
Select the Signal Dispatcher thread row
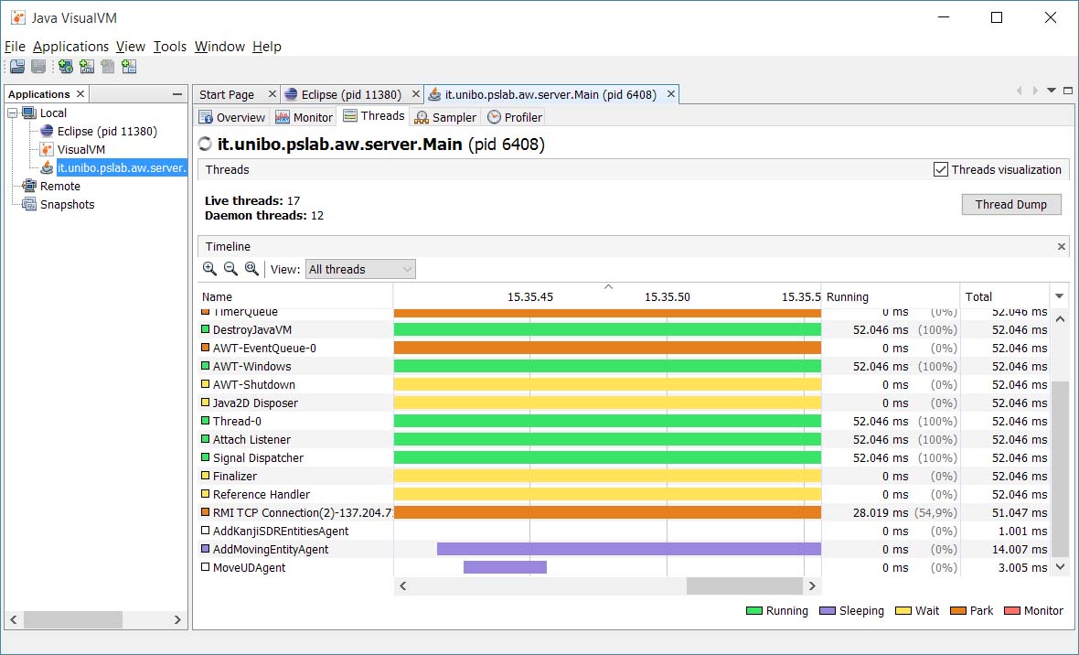tap(623, 457)
